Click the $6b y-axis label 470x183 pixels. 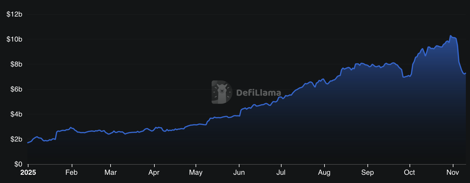point(16,89)
